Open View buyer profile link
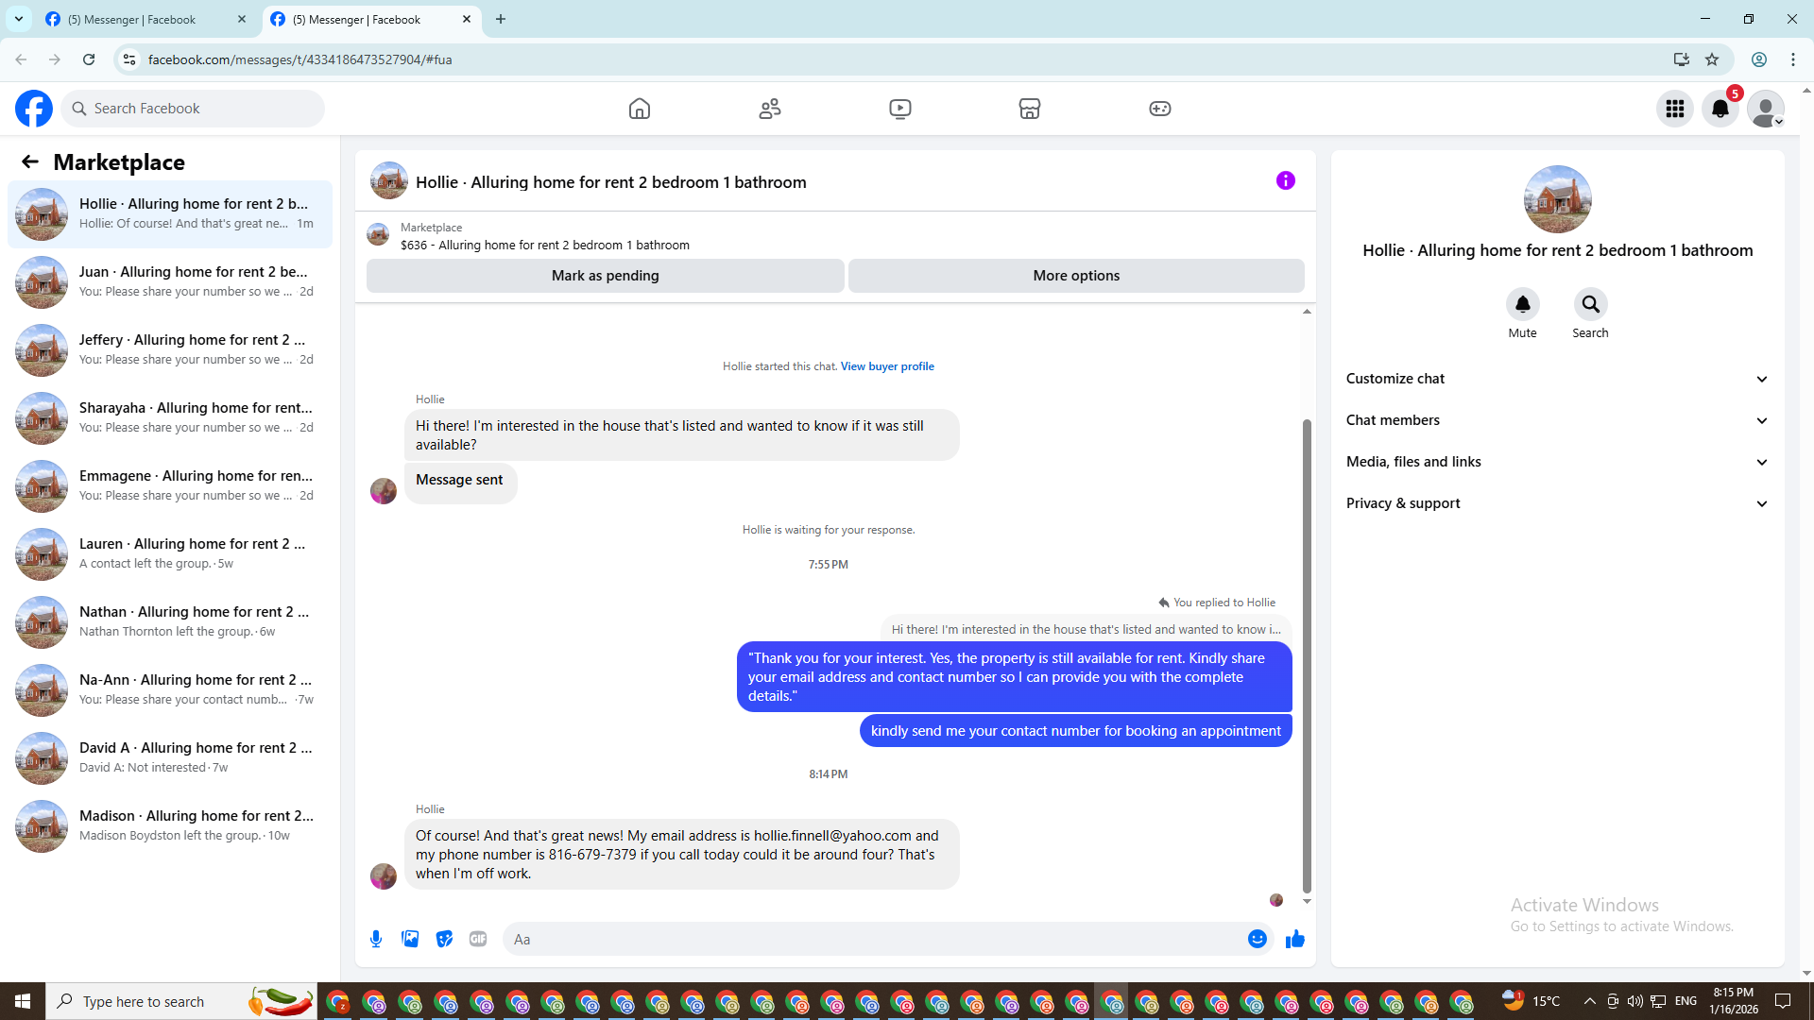The width and height of the screenshot is (1814, 1020). click(887, 366)
